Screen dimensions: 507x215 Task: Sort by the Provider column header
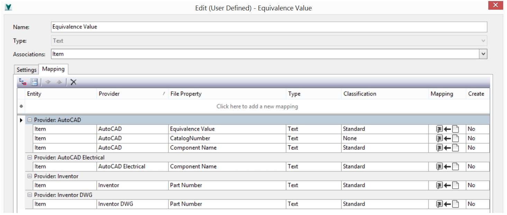(132, 94)
